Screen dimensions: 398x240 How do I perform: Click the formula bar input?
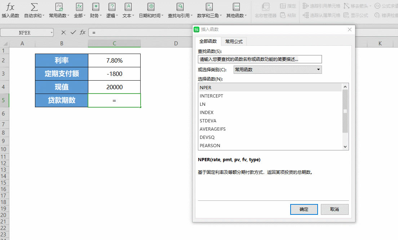pyautogui.click(x=141, y=33)
